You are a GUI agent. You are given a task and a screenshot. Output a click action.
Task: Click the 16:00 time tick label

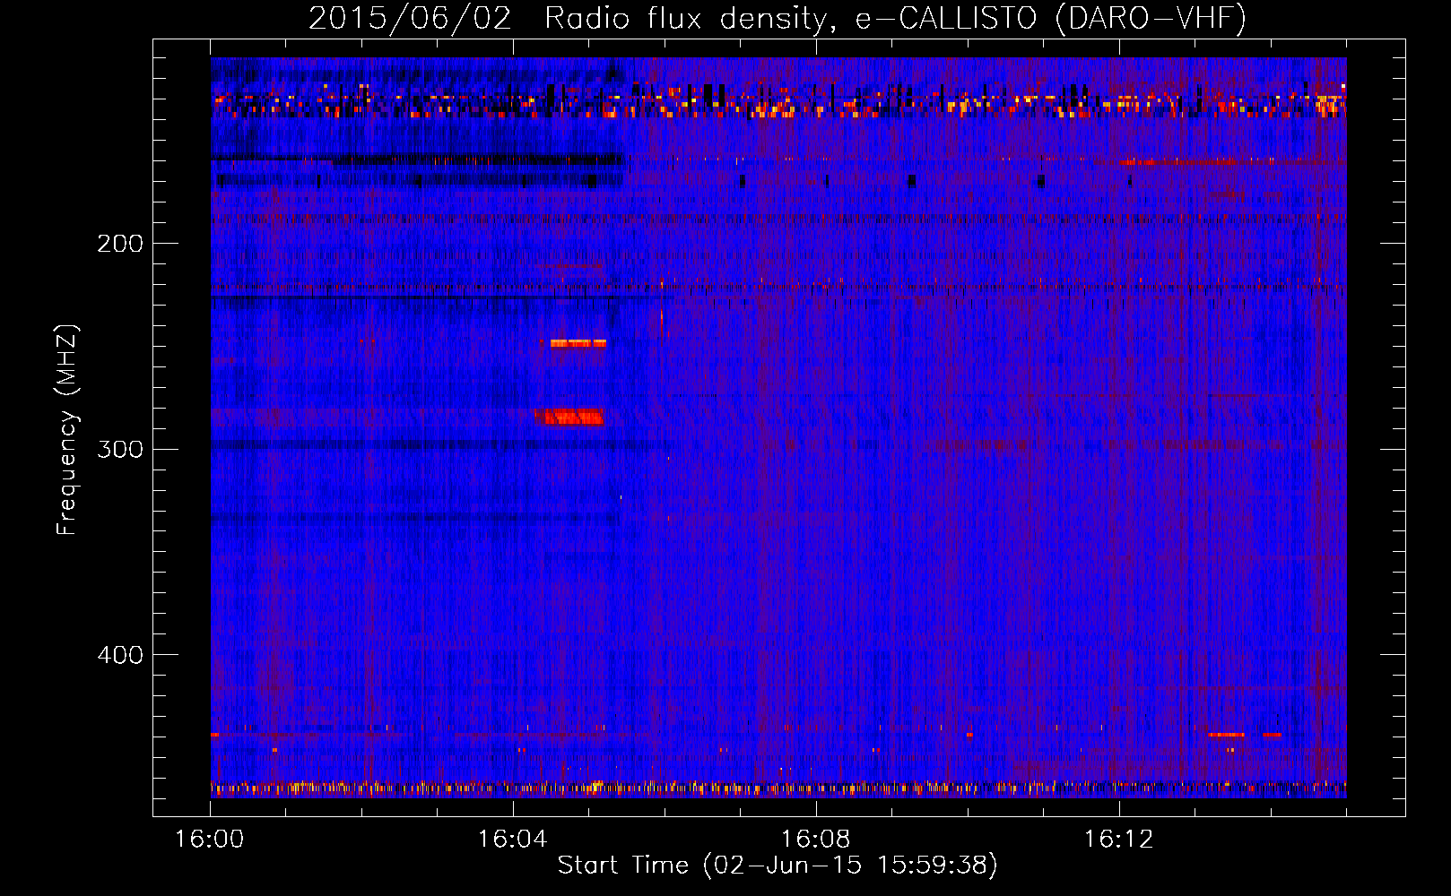point(210,839)
